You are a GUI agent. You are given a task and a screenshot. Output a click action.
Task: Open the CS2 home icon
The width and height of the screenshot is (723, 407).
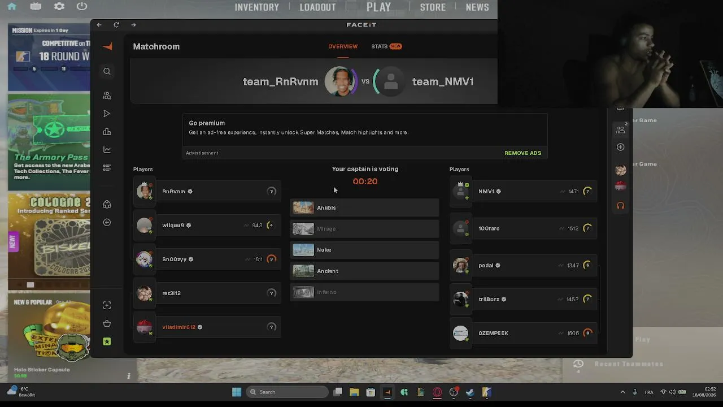(11, 7)
